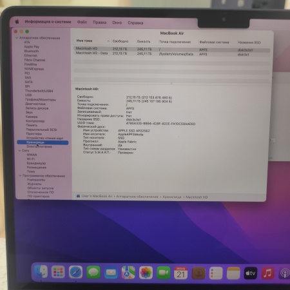Select Память in the sidebar
Viewport: 290px width, 290px height.
click(x=32, y=125)
